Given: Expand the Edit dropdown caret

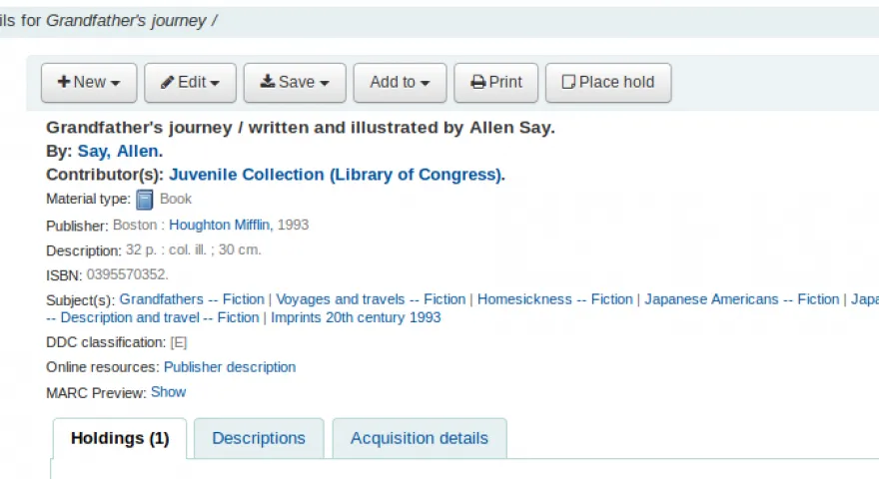Looking at the screenshot, I should coord(215,83).
